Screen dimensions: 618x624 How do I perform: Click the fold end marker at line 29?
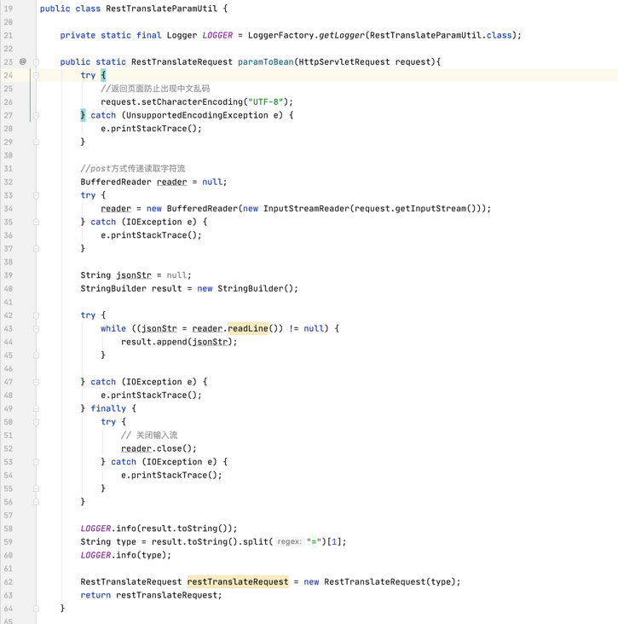pyautogui.click(x=36, y=142)
